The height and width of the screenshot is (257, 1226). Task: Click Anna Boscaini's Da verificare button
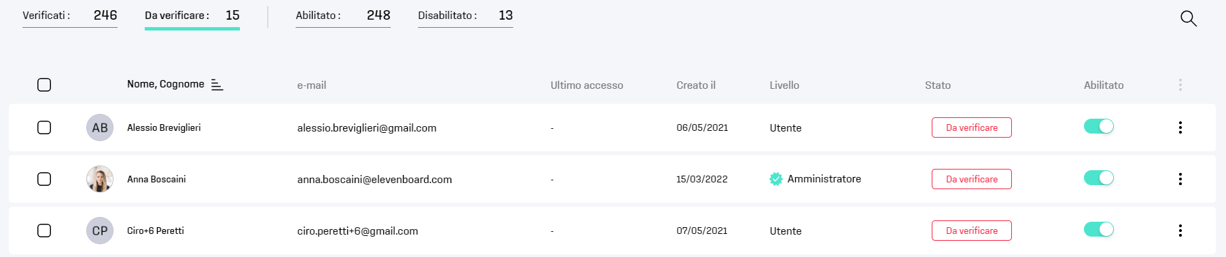[972, 179]
